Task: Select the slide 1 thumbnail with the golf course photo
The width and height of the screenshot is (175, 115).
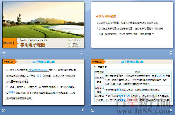Action: pyautogui.click(x=43, y=25)
